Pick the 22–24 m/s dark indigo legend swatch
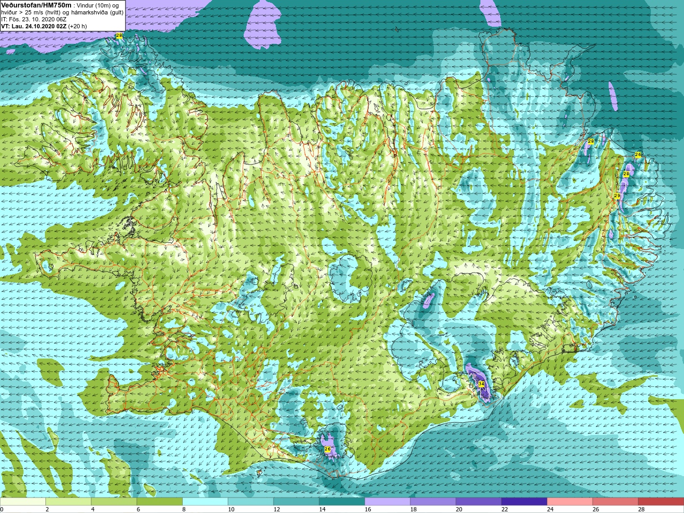The height and width of the screenshot is (513, 684). coord(524,502)
